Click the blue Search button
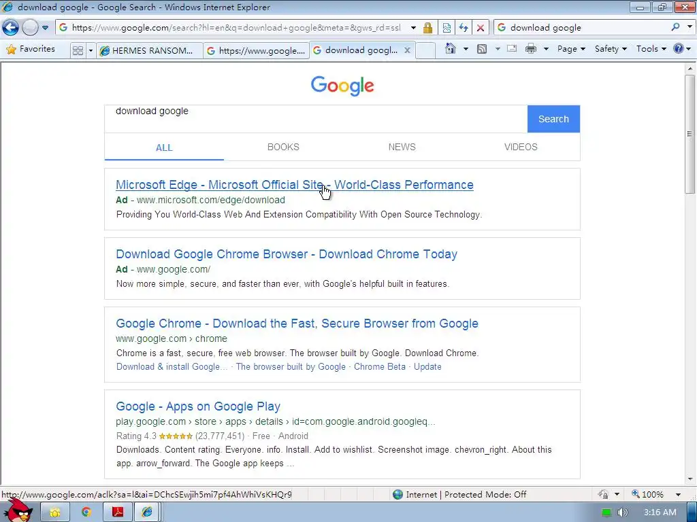Viewport: 697px width, 522px height. coord(553,119)
